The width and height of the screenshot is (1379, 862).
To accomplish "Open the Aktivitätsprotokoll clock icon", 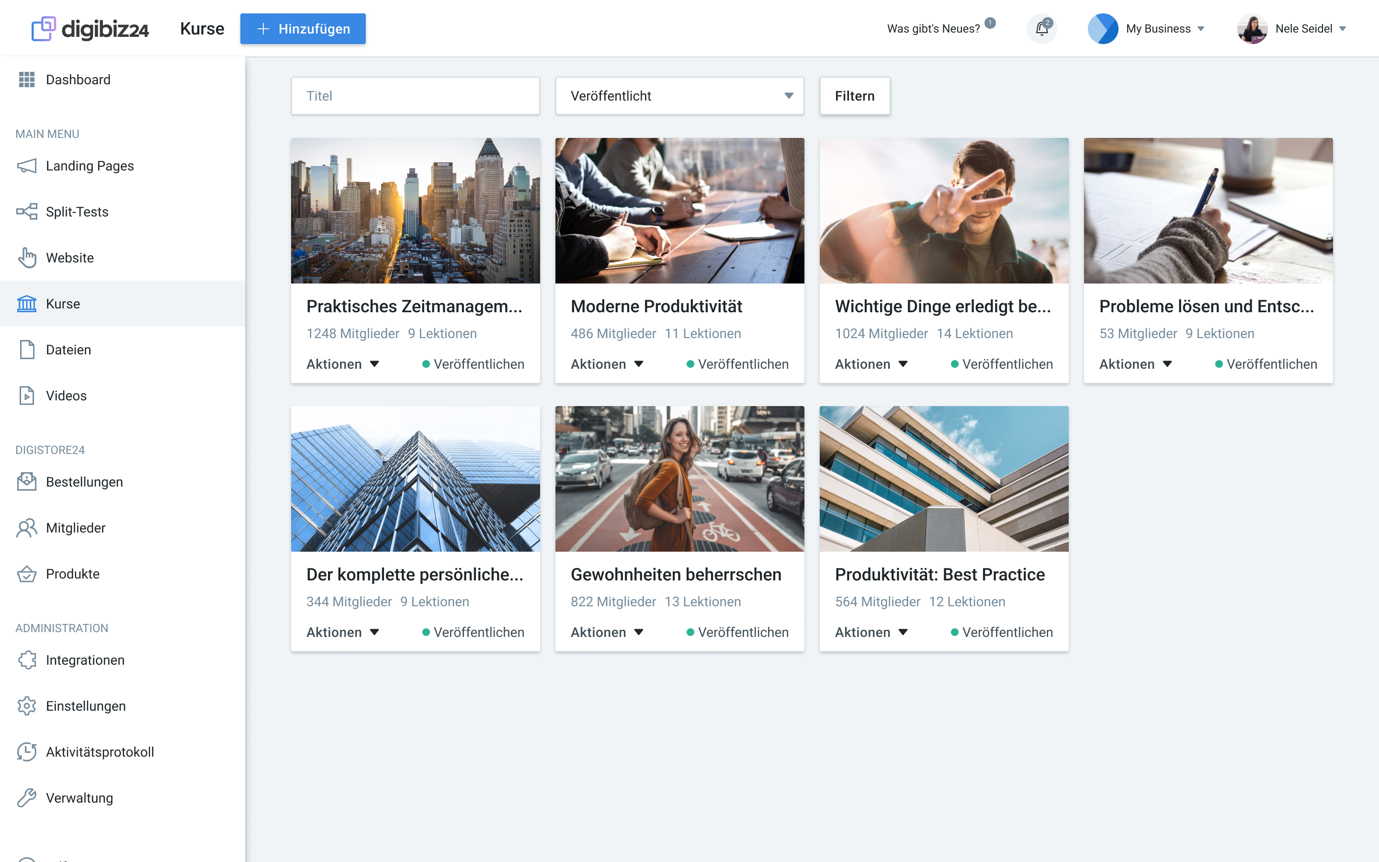I will click(x=27, y=752).
